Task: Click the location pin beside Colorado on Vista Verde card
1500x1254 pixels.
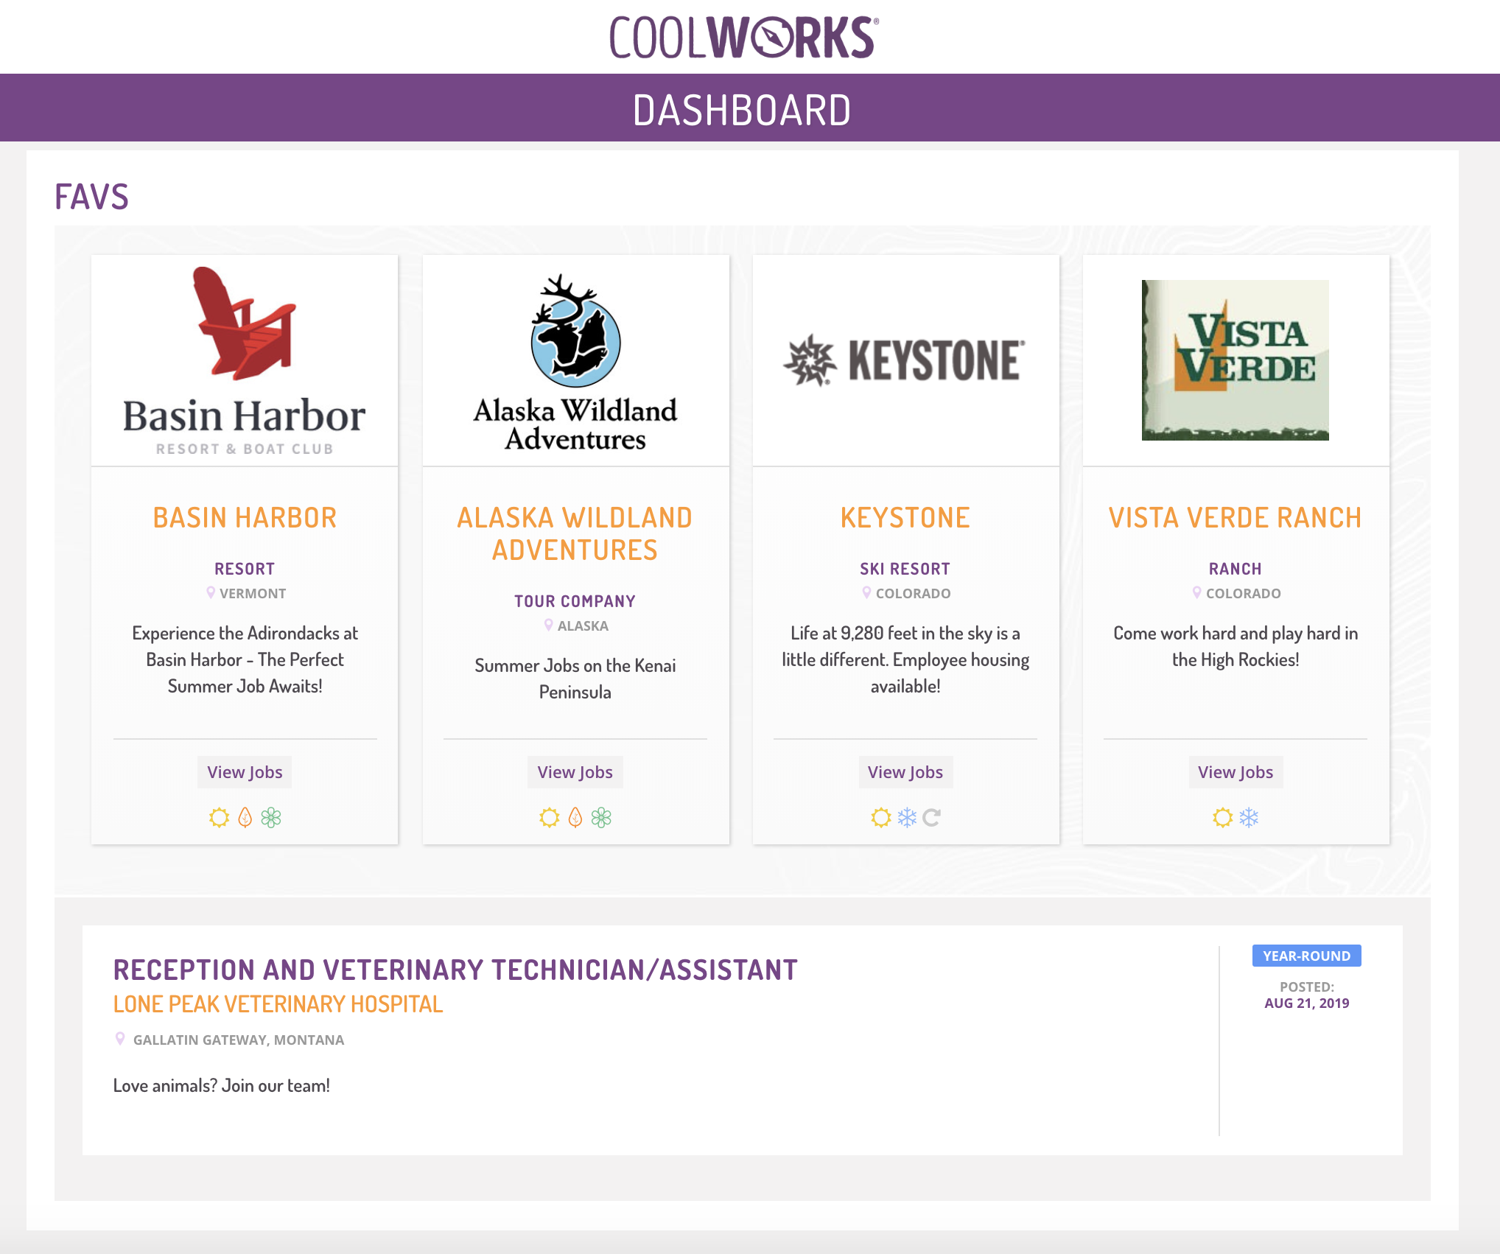Action: (1196, 592)
